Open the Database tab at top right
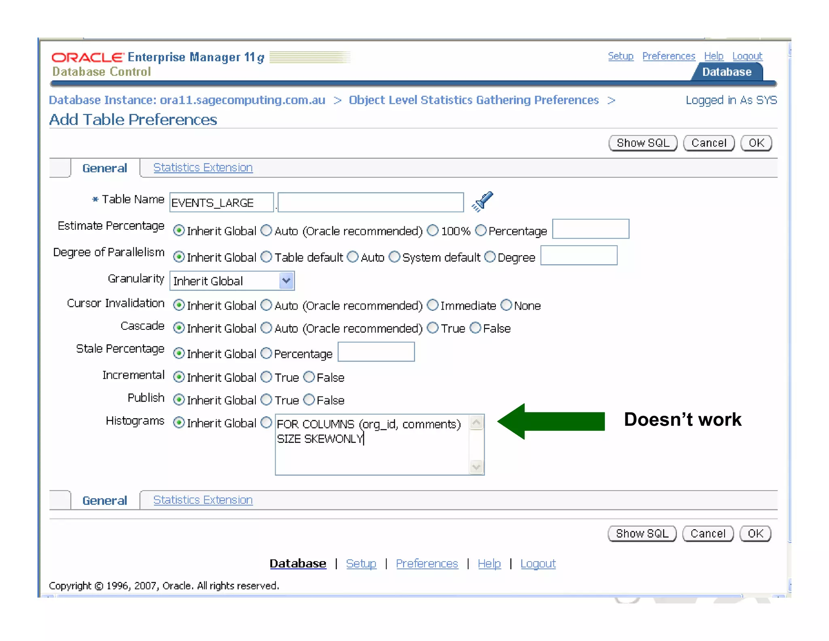The width and height of the screenshot is (829, 641). point(727,72)
